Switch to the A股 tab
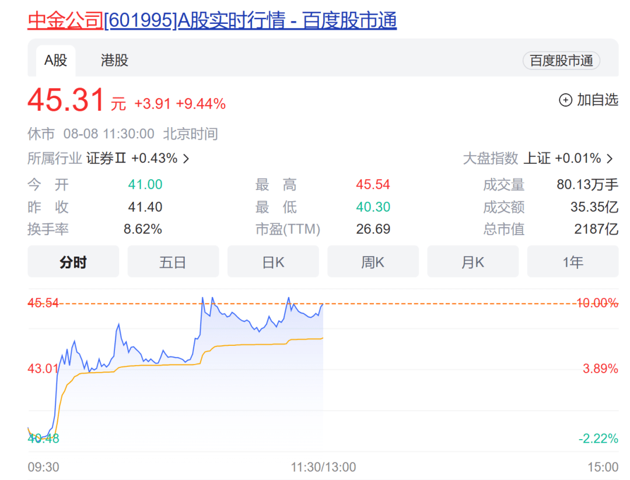 (x=56, y=60)
